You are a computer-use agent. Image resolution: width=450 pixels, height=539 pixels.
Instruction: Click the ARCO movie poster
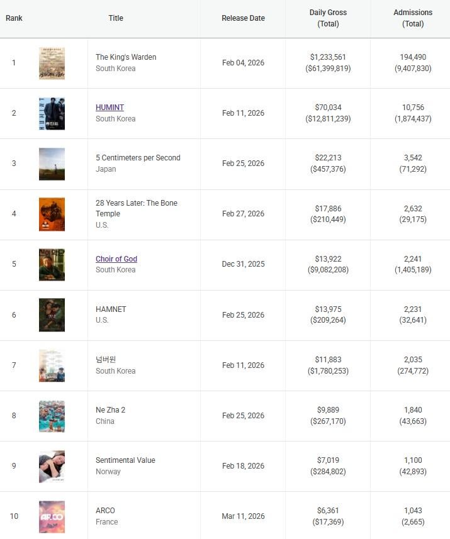pos(52,516)
